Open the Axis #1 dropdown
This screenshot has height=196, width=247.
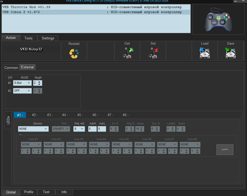[31, 144]
